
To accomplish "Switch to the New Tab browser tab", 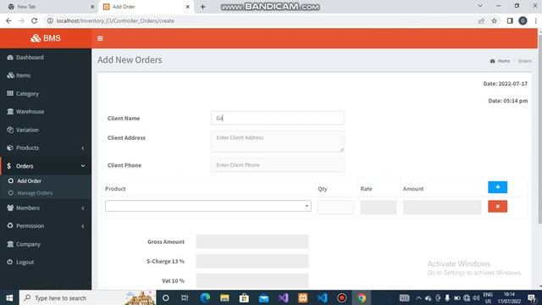I will click(48, 7).
